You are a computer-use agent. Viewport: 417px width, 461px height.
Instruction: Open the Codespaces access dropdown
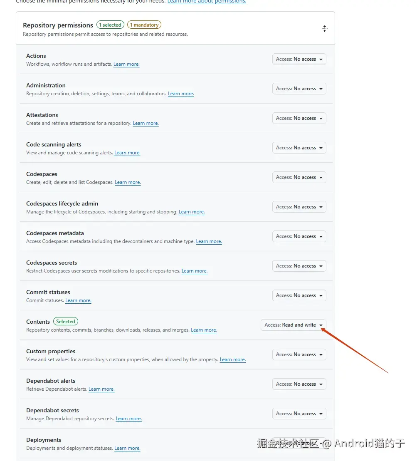(x=299, y=177)
